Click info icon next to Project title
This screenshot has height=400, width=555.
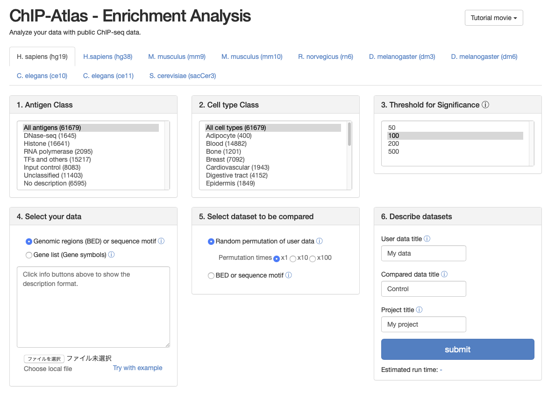(x=420, y=310)
